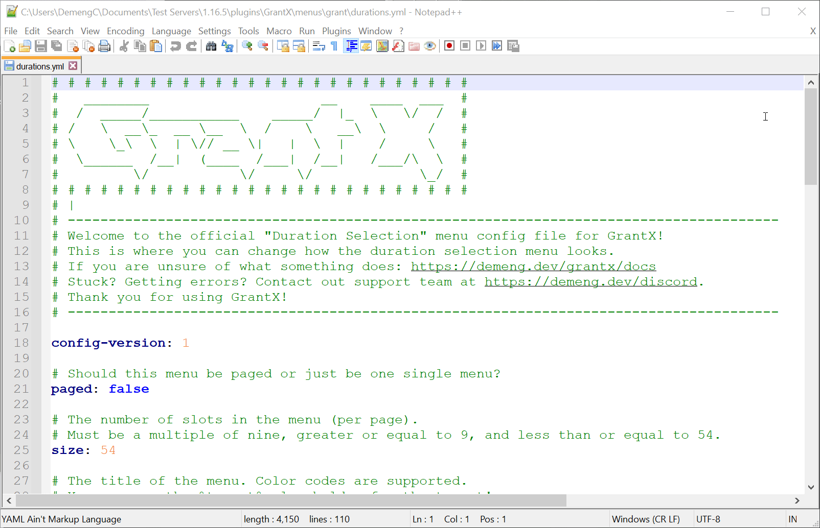Click the Play recorded macro icon
The height and width of the screenshot is (528, 820).
(481, 46)
